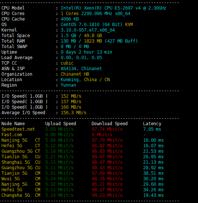Click the Fast.com node name
Image resolution: width=198 pixels, height=203 pixels.
12,135
